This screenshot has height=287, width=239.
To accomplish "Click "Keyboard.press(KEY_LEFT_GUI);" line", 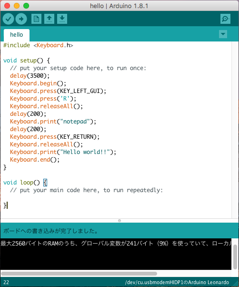I will tap(58, 91).
